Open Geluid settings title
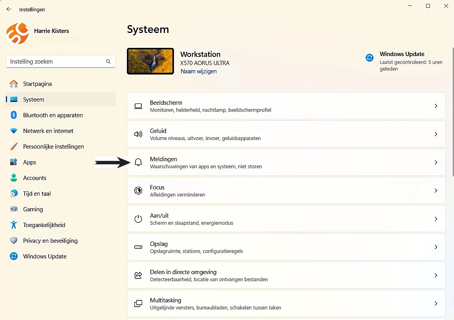This screenshot has height=320, width=454. coord(158,131)
